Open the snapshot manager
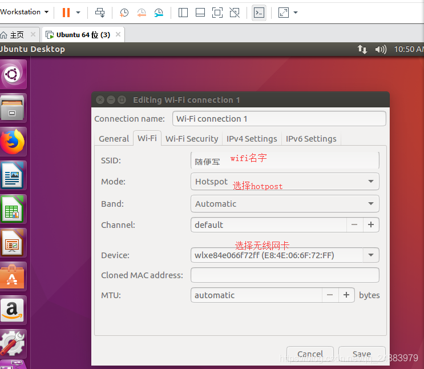The width and height of the screenshot is (424, 369). (159, 13)
